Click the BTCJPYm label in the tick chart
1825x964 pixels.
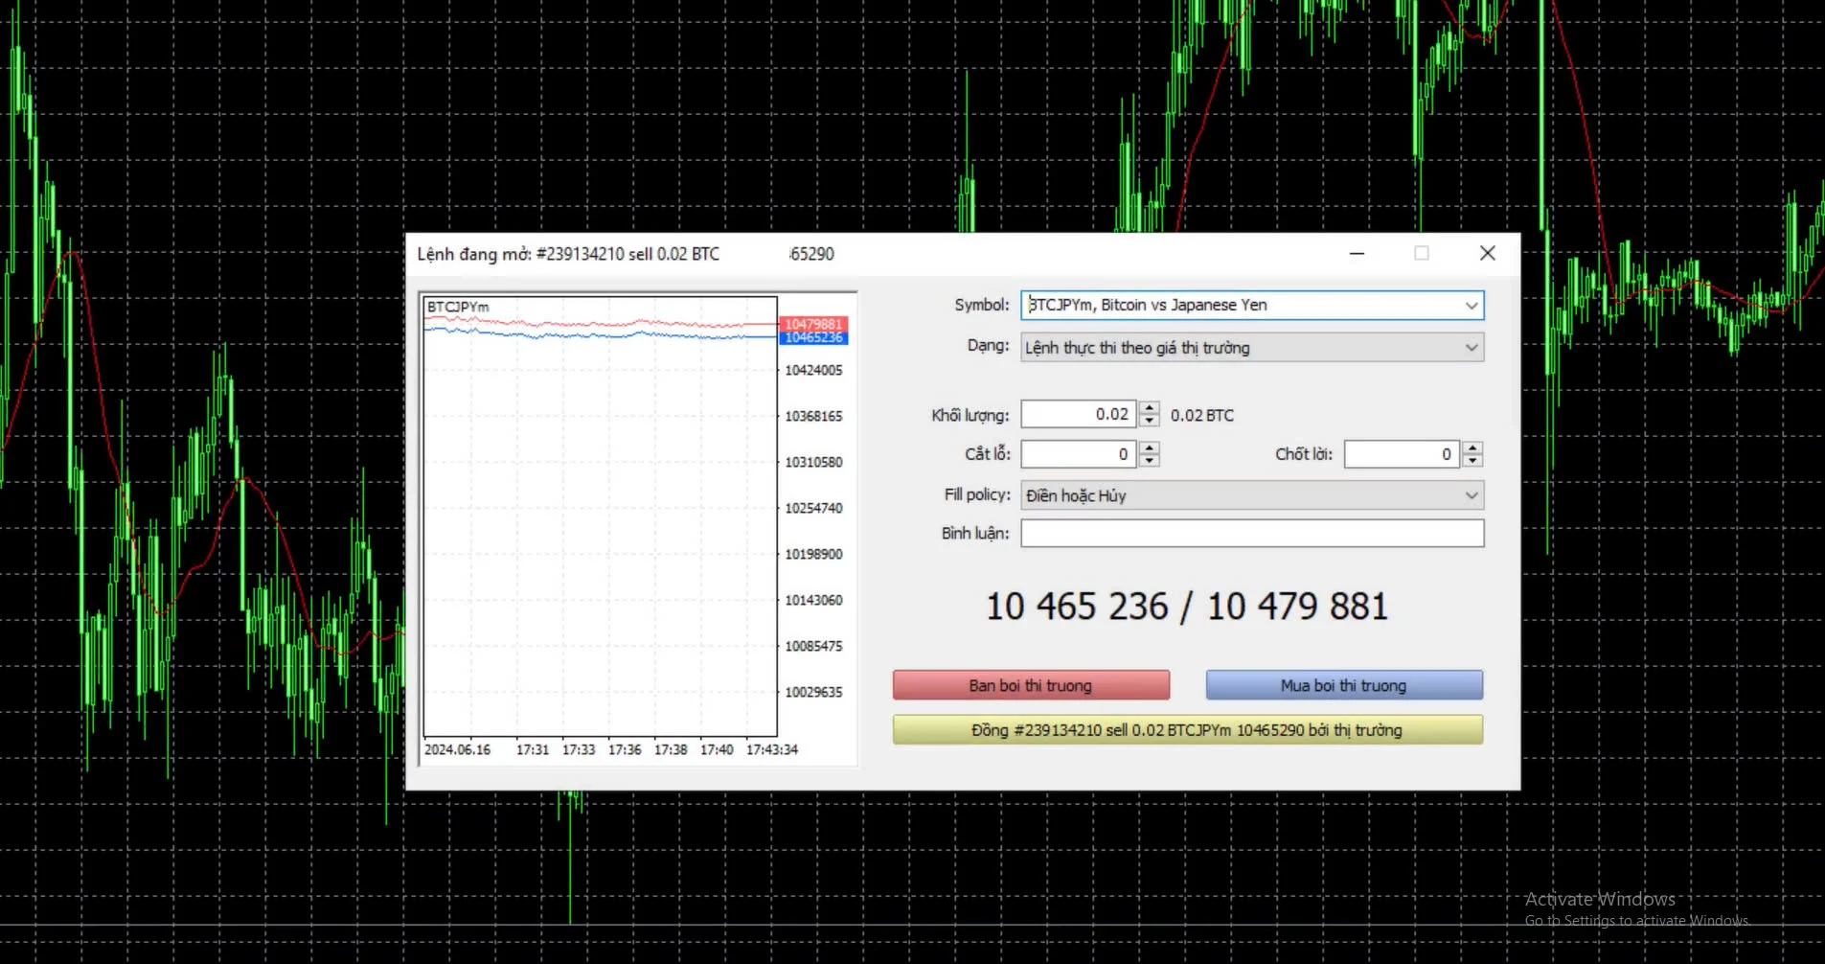(458, 307)
